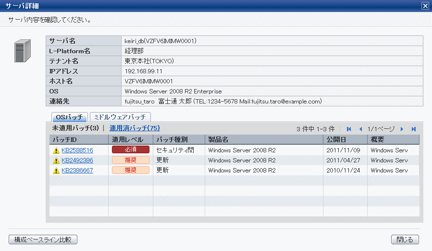Screen dimensions: 432x251
Task: Sort by パッチ種別 column header
Action: [179, 139]
